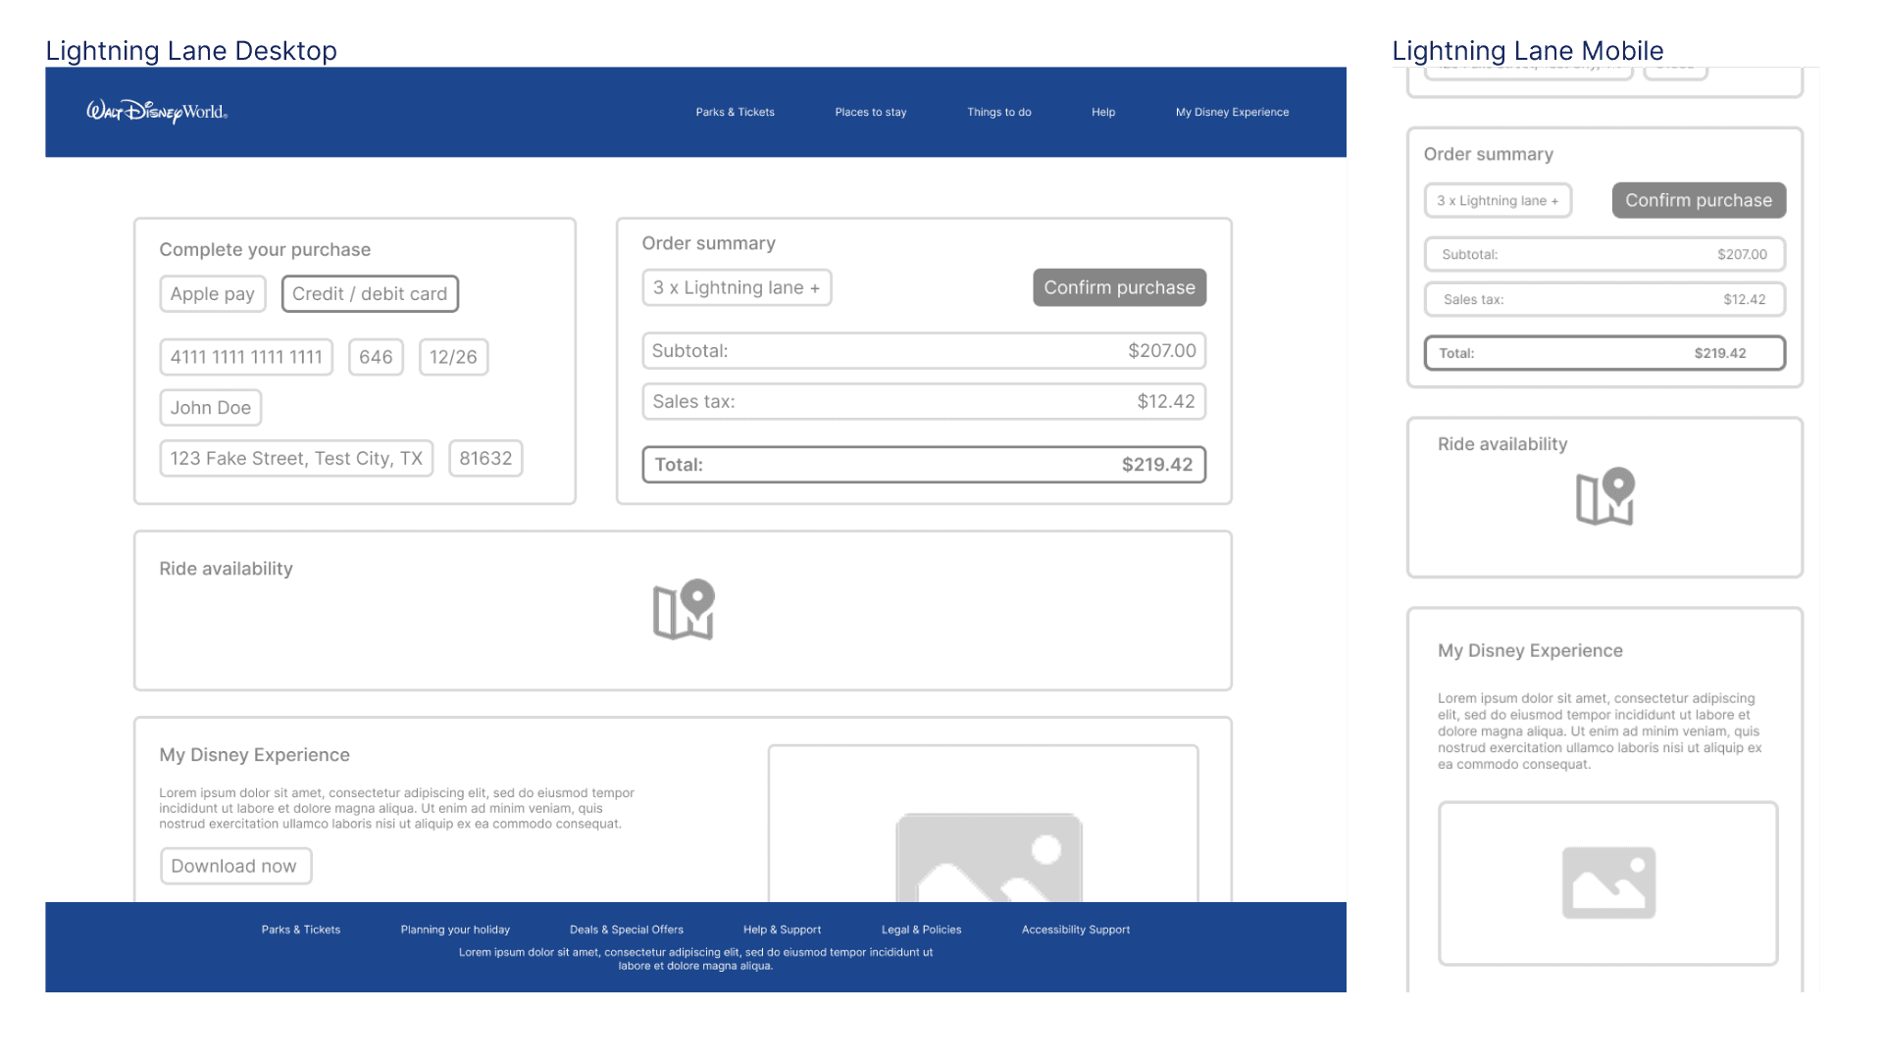Click desktop Subtotal amount $207.00
Screen dimensions: 1883x1059
1162,351
